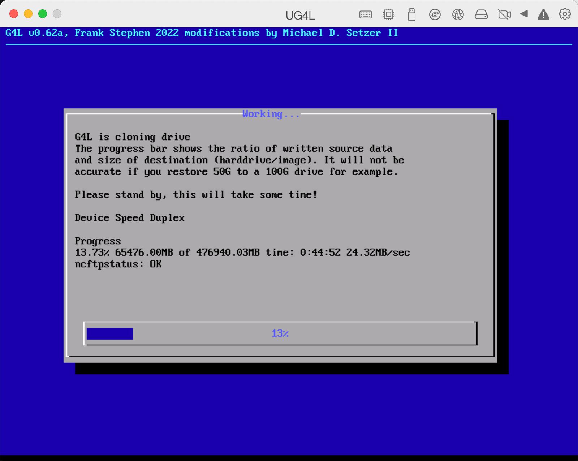The height and width of the screenshot is (461, 578).
Task: Click the 'Progress' label
Action: tap(98, 241)
